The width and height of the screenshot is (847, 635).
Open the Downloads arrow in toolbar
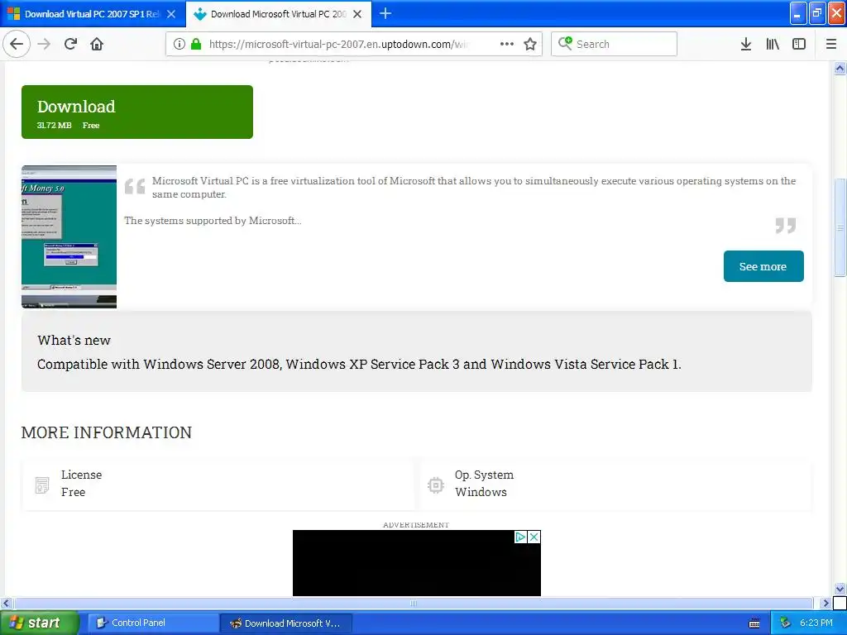coord(746,44)
